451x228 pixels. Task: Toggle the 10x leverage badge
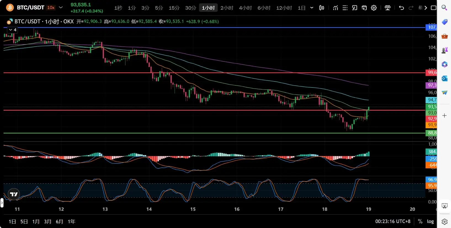[x=51, y=7]
